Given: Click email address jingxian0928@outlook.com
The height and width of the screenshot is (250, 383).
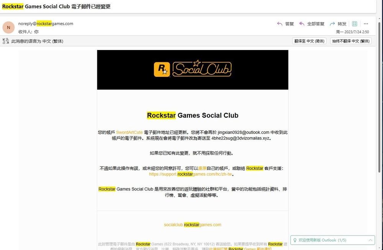Looking at the screenshot, I should (243, 132).
